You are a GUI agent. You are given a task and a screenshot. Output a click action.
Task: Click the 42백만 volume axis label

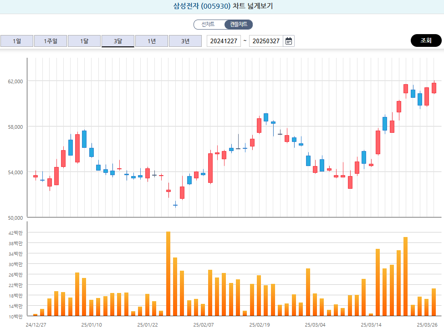click(x=15, y=233)
